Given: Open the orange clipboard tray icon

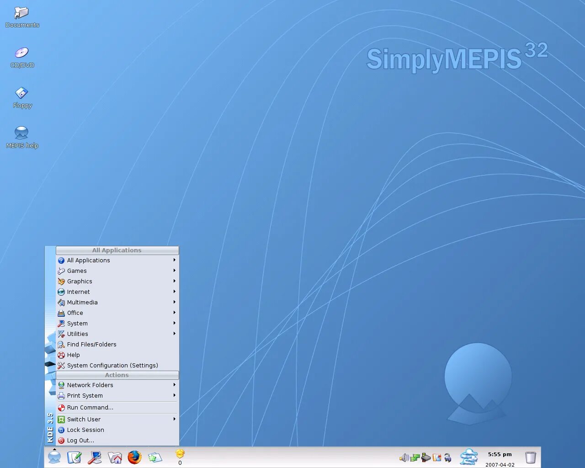Looking at the screenshot, I should 437,457.
